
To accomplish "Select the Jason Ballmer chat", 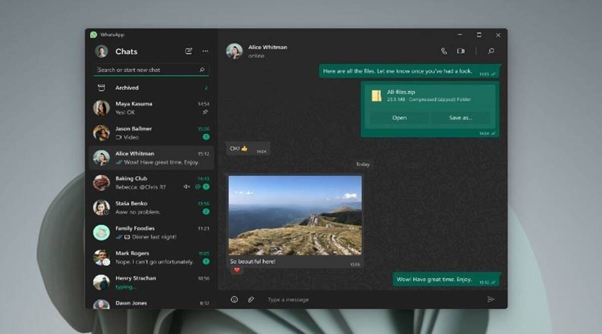I will [x=150, y=133].
